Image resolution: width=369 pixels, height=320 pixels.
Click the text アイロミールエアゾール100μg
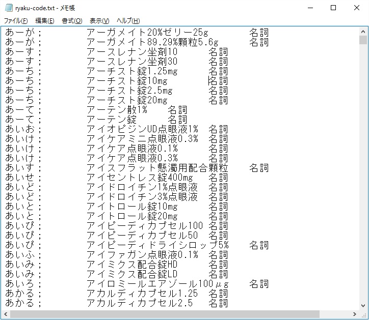pos(157,284)
